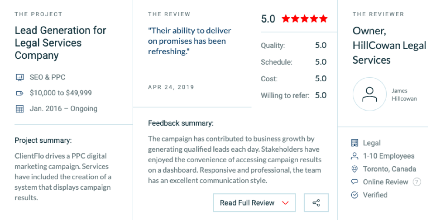Click the red chevron on Read Full Review
Viewport: 441px width, 220px height.
click(285, 203)
